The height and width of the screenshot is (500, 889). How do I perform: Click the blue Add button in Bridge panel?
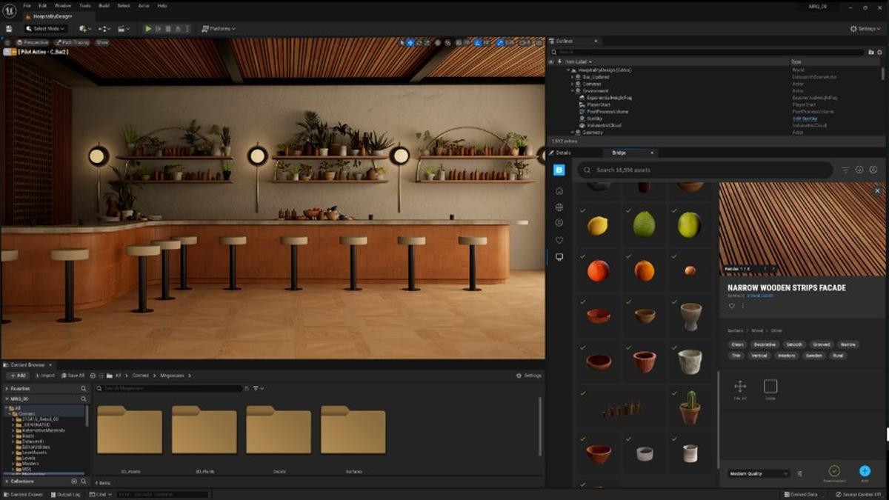(865, 471)
